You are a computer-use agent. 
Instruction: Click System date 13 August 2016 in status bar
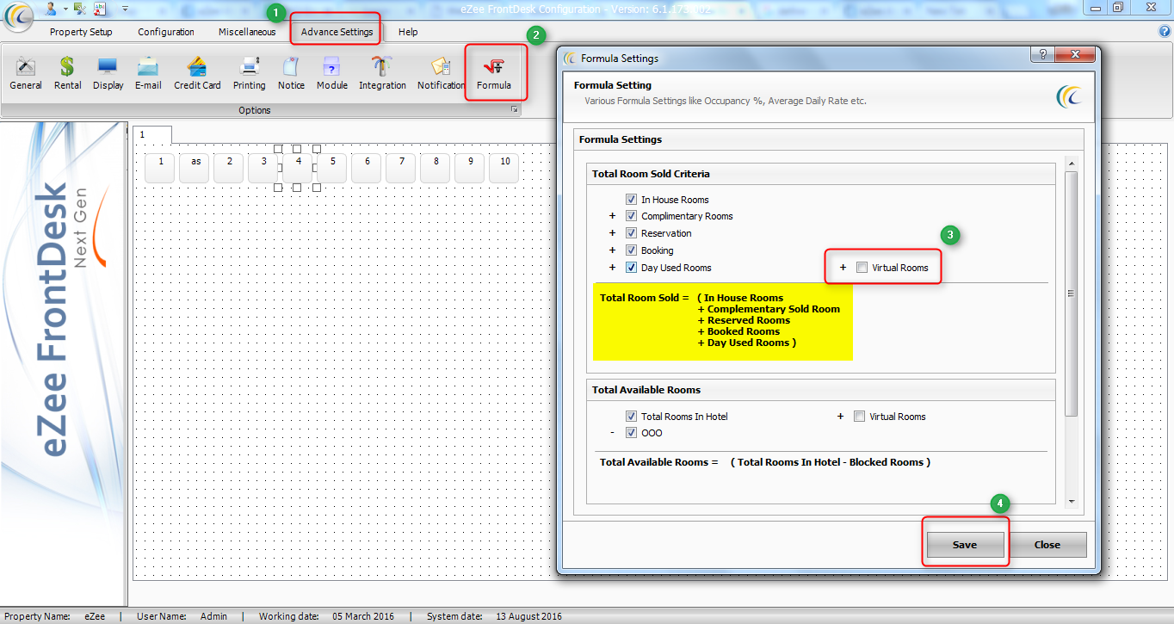[x=494, y=616]
